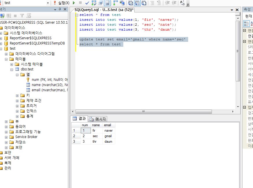Expand the 키 folder
Screen dimensions: 253x188
click(17, 96)
